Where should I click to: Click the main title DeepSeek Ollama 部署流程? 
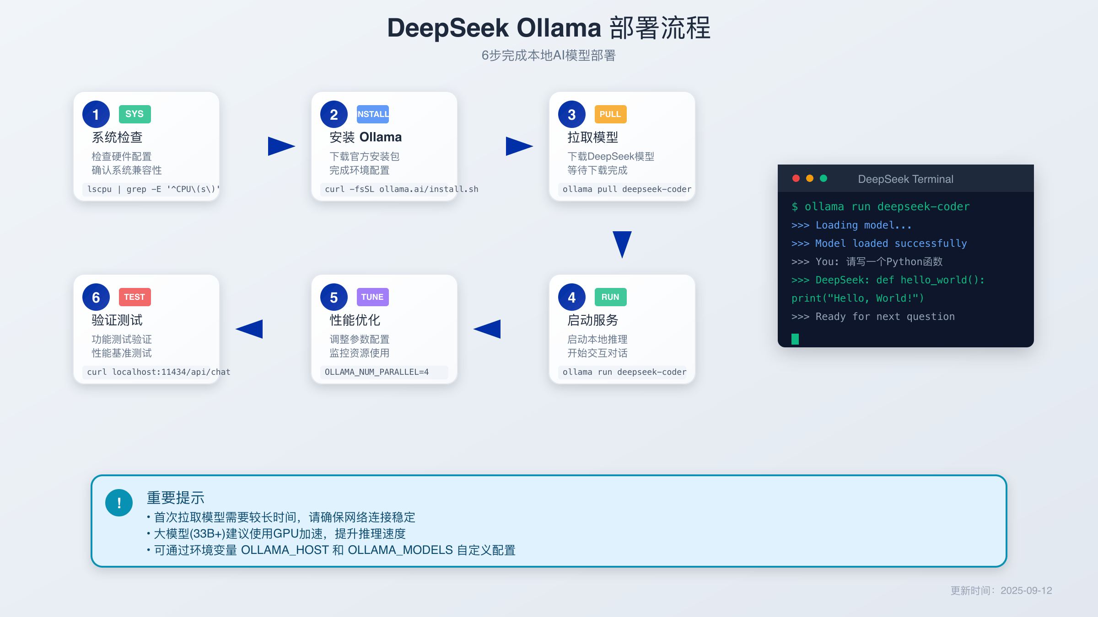pos(549,28)
